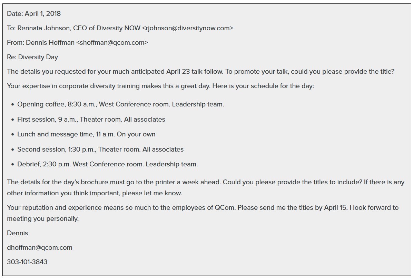Click the "Re: Diversity Day" subject line

pos(32,57)
